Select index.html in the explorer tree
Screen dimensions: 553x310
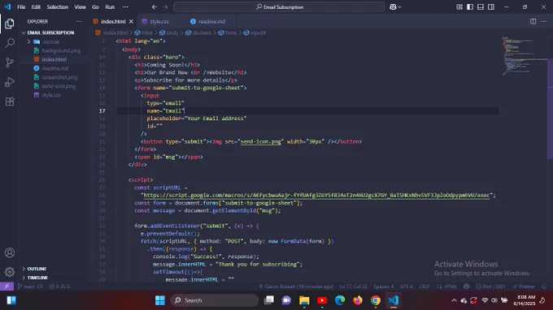(54, 59)
